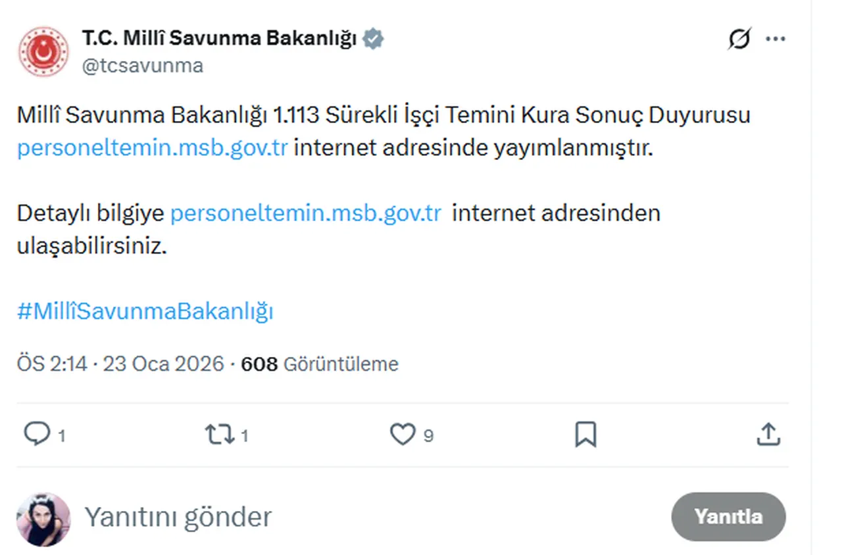The width and height of the screenshot is (842, 555).
Task: Click the blue verified badge next to the name
Action: tap(374, 38)
